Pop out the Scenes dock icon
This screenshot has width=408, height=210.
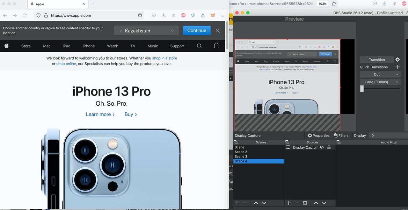pyautogui.click(x=236, y=142)
